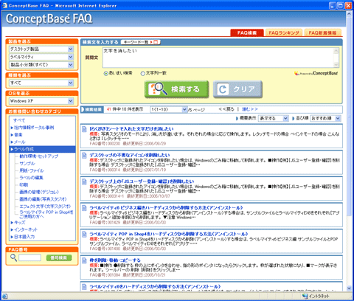Click the イントラネット zone icon in status bar
The image size is (354, 301).
[x=305, y=296]
